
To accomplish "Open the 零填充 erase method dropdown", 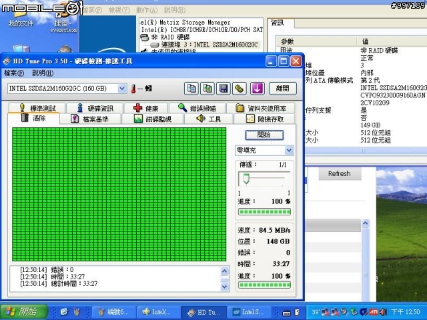I will pos(289,150).
